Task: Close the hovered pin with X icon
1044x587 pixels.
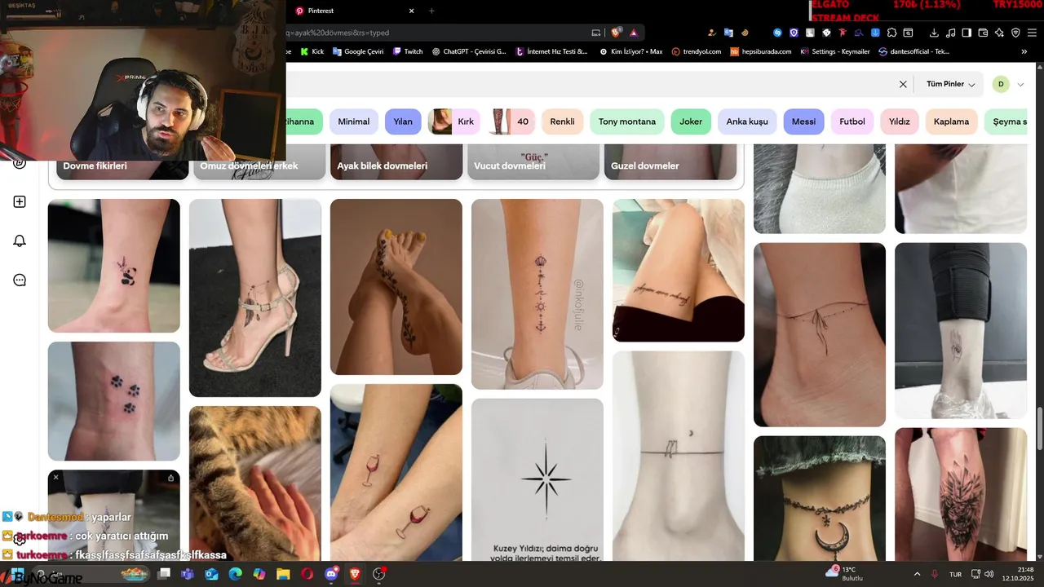Action: pyautogui.click(x=55, y=477)
